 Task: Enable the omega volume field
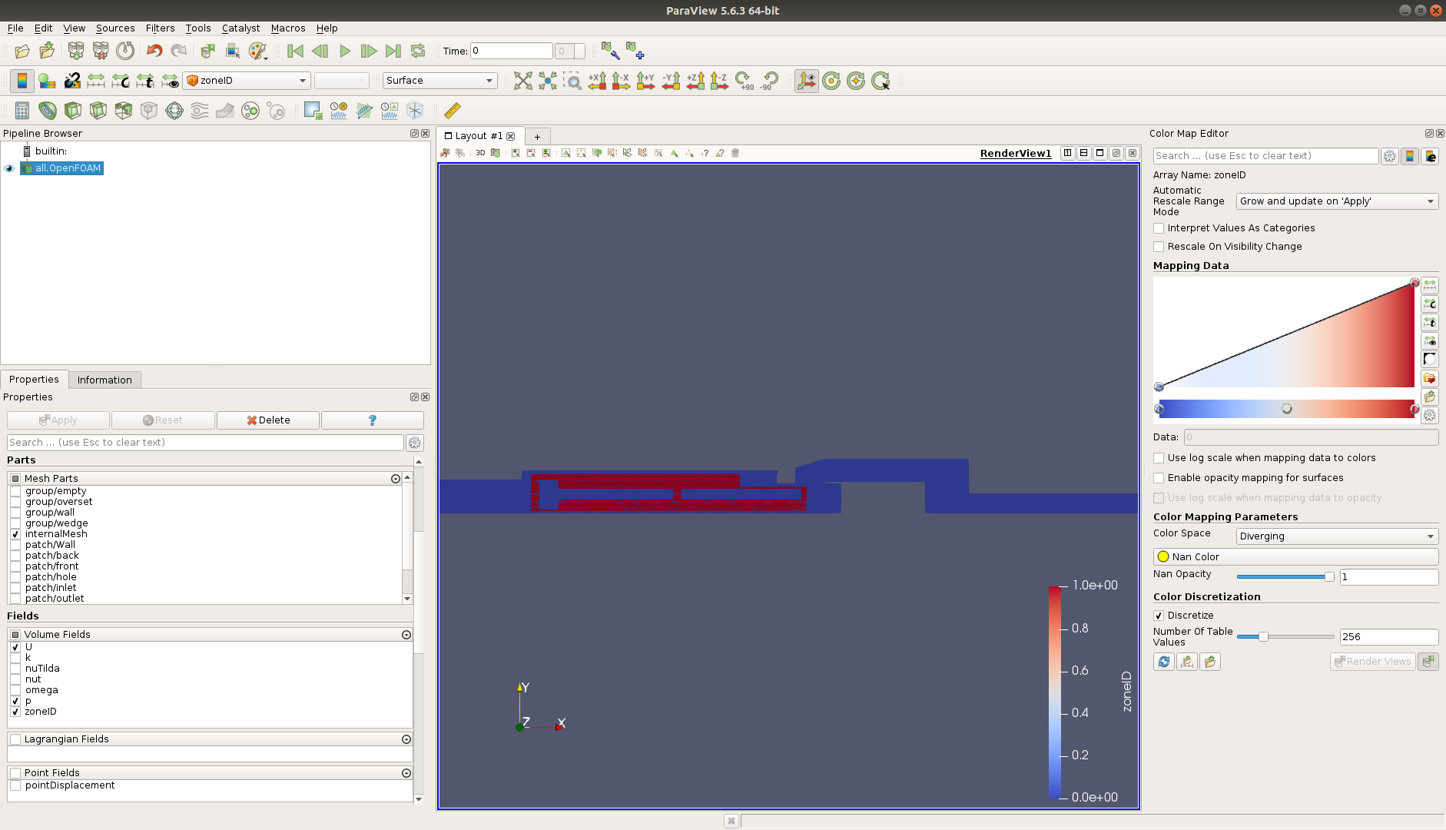15,690
